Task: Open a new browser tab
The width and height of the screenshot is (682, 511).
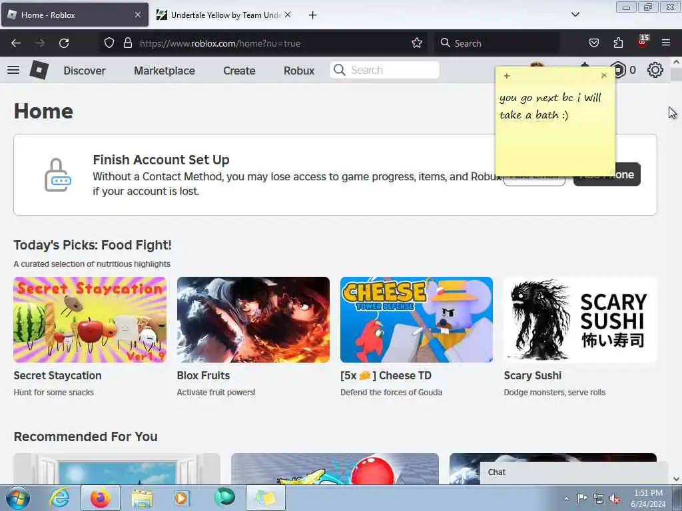Action: [313, 15]
